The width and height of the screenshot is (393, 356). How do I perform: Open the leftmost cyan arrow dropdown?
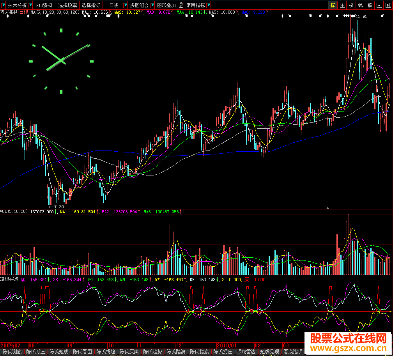pyautogui.click(x=3, y=5)
